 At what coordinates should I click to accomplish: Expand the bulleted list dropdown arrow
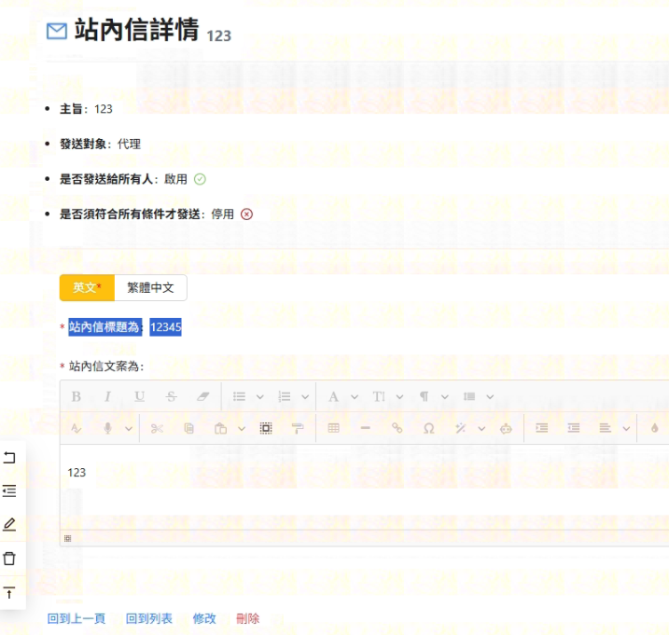260,396
